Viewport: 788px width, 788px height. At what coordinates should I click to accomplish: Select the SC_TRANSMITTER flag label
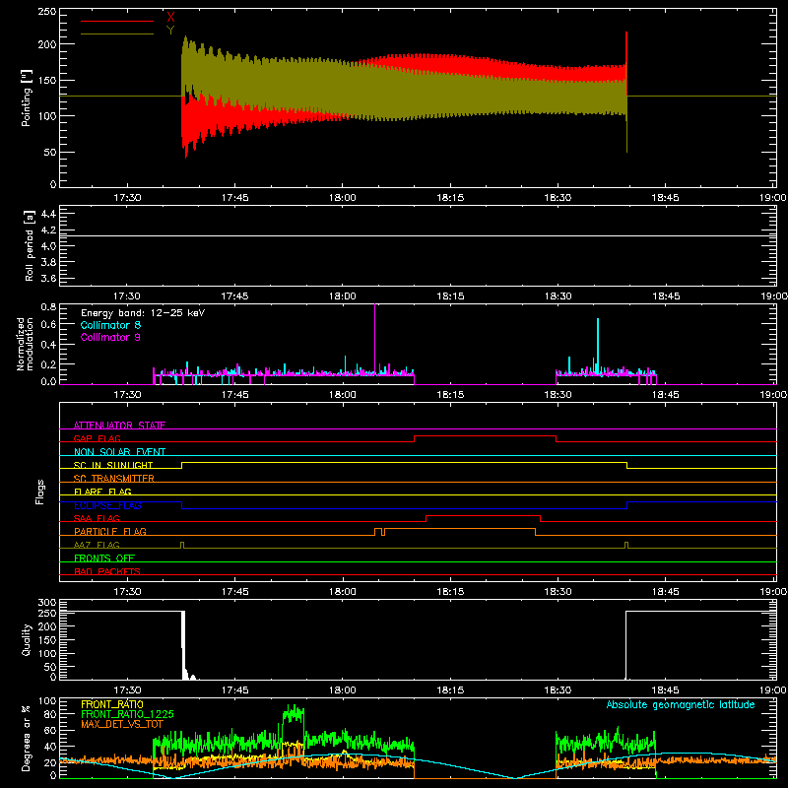(x=113, y=479)
